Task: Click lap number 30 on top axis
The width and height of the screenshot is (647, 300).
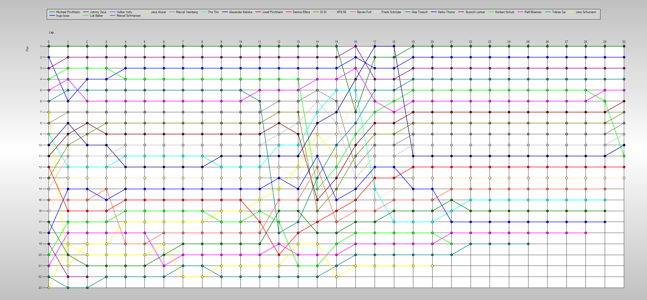Action: [x=624, y=42]
